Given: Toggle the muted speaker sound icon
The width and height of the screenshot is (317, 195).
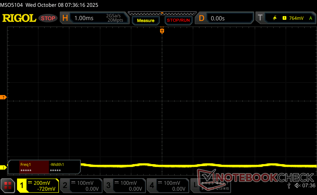Looking at the screenshot, I should point(297,185).
